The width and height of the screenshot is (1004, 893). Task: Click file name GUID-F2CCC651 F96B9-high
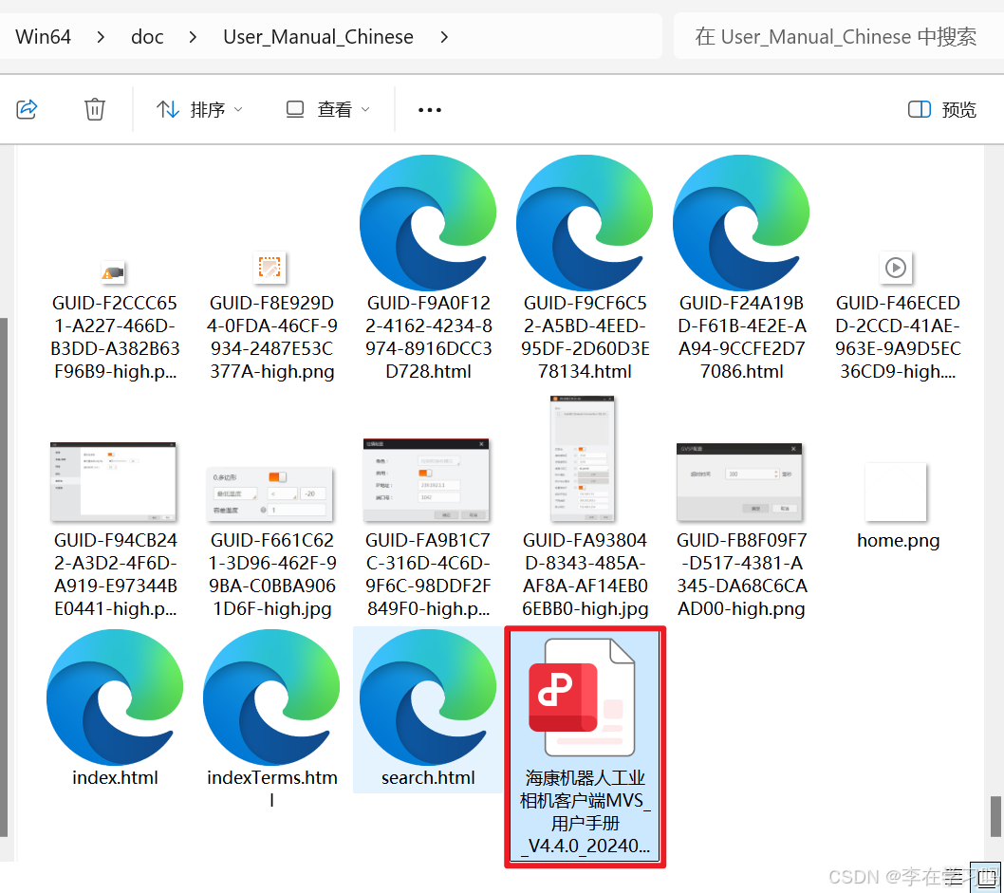(x=115, y=337)
